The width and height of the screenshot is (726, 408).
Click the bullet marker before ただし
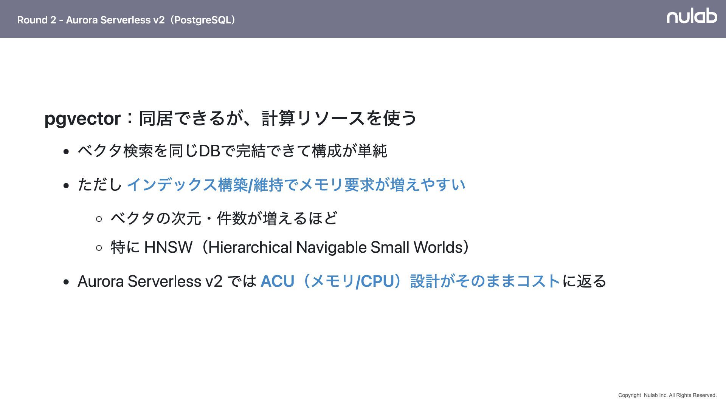[67, 186]
